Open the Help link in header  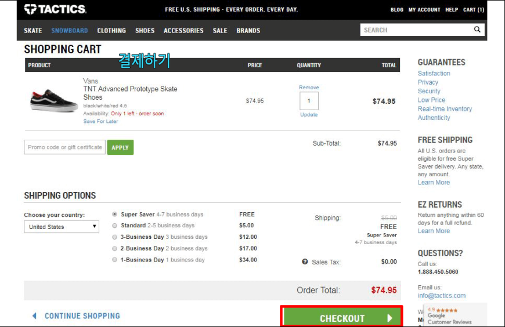452,10
